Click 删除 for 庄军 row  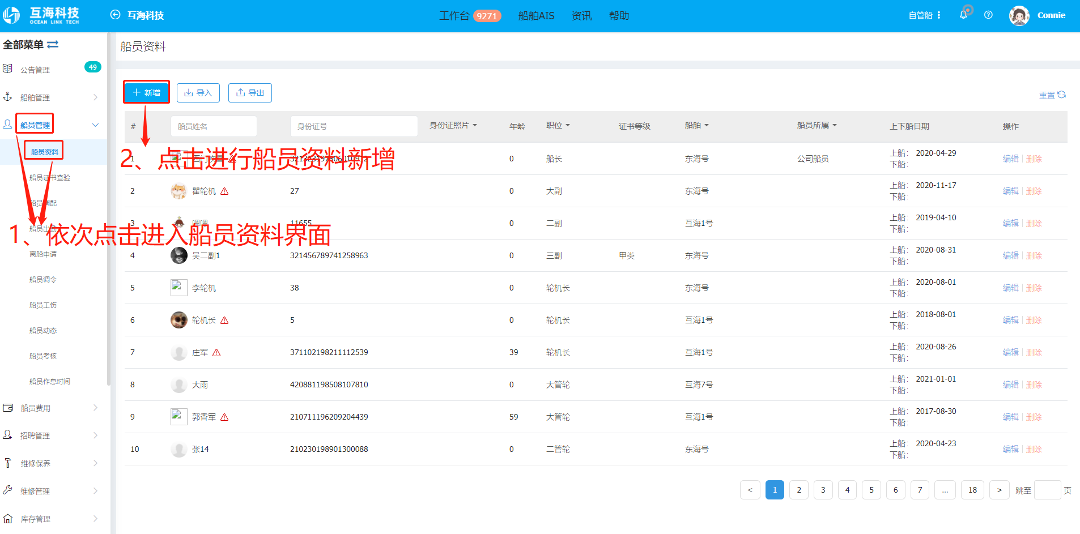pos(1034,352)
